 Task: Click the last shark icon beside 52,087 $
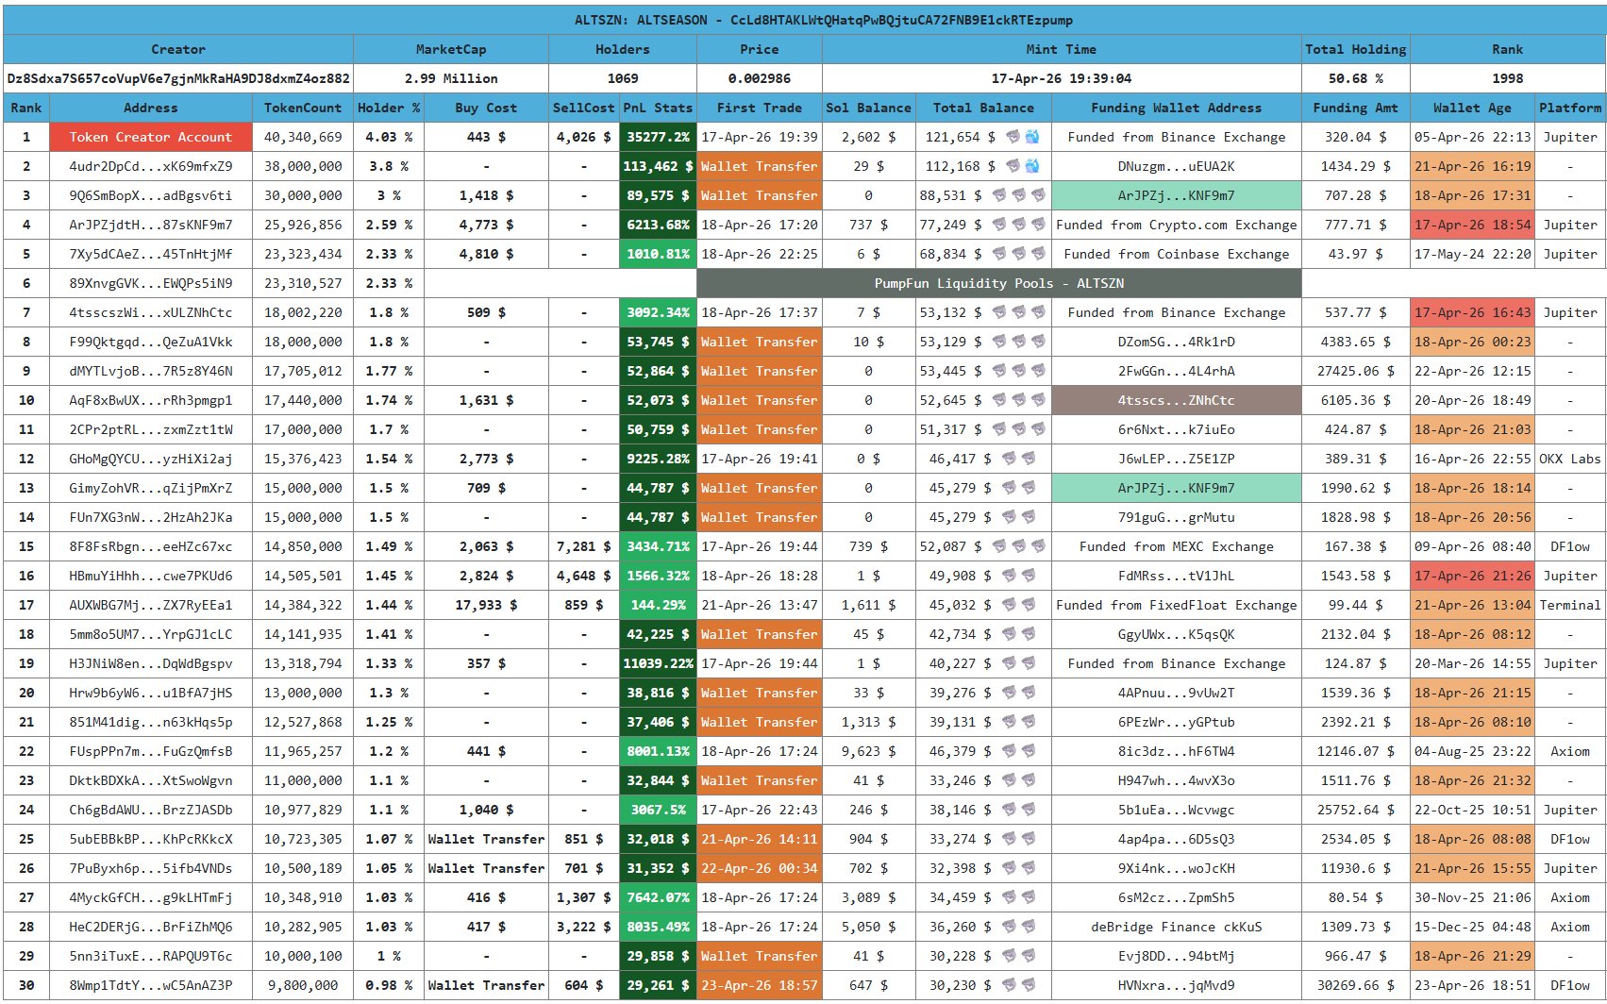(x=1038, y=546)
